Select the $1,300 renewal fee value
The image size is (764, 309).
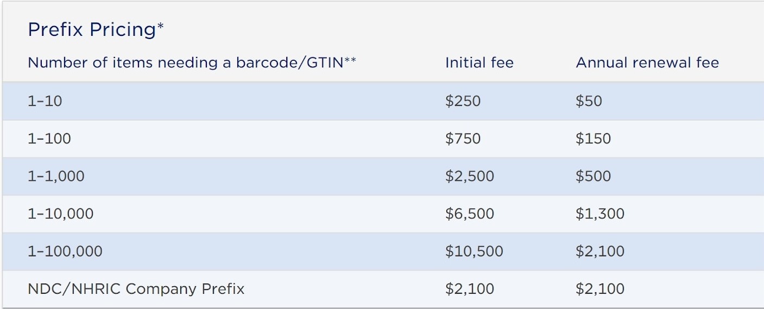click(x=600, y=213)
